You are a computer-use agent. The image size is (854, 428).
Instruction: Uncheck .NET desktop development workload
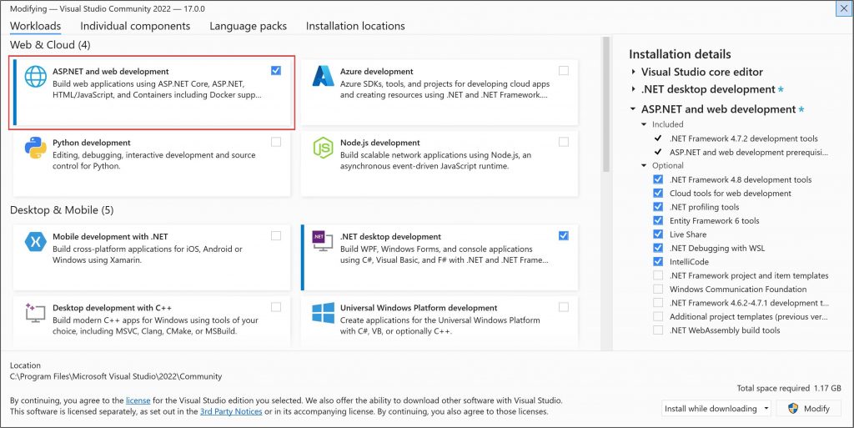pyautogui.click(x=564, y=236)
